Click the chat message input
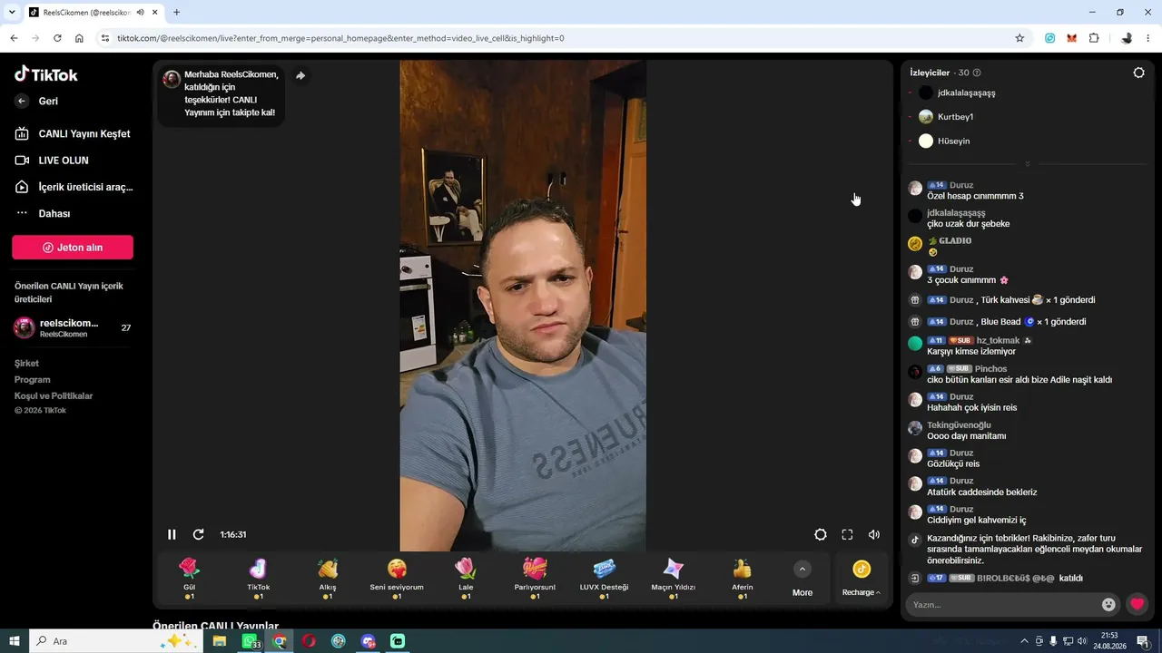The image size is (1162, 653). click(1003, 604)
